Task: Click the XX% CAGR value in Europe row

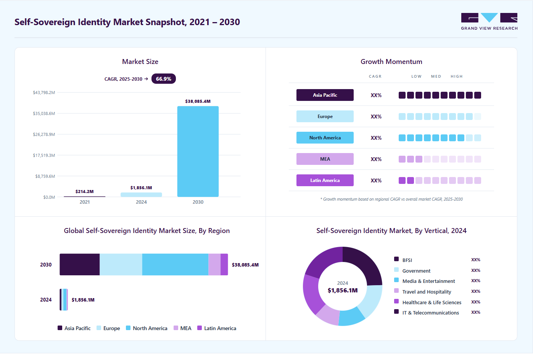Action: coord(376,117)
